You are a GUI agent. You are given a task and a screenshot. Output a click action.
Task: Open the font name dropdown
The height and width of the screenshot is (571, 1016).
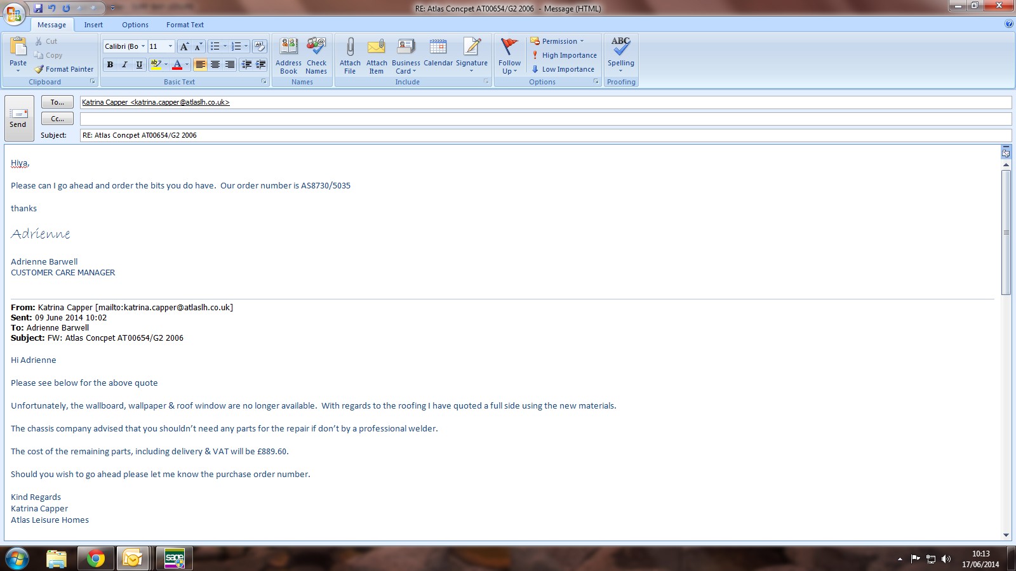coord(143,46)
